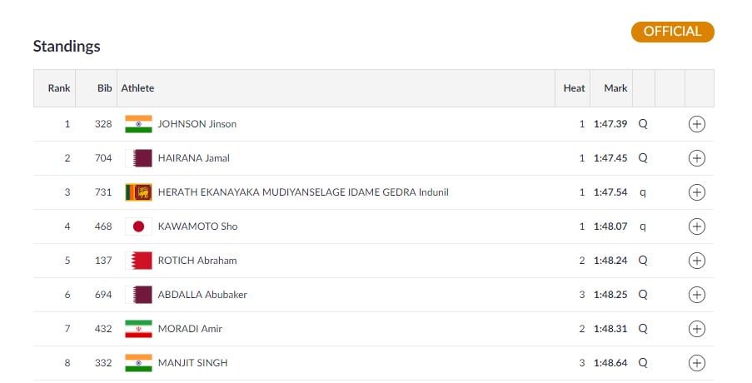
Task: Click the Mark column header
Action: pyautogui.click(x=615, y=88)
